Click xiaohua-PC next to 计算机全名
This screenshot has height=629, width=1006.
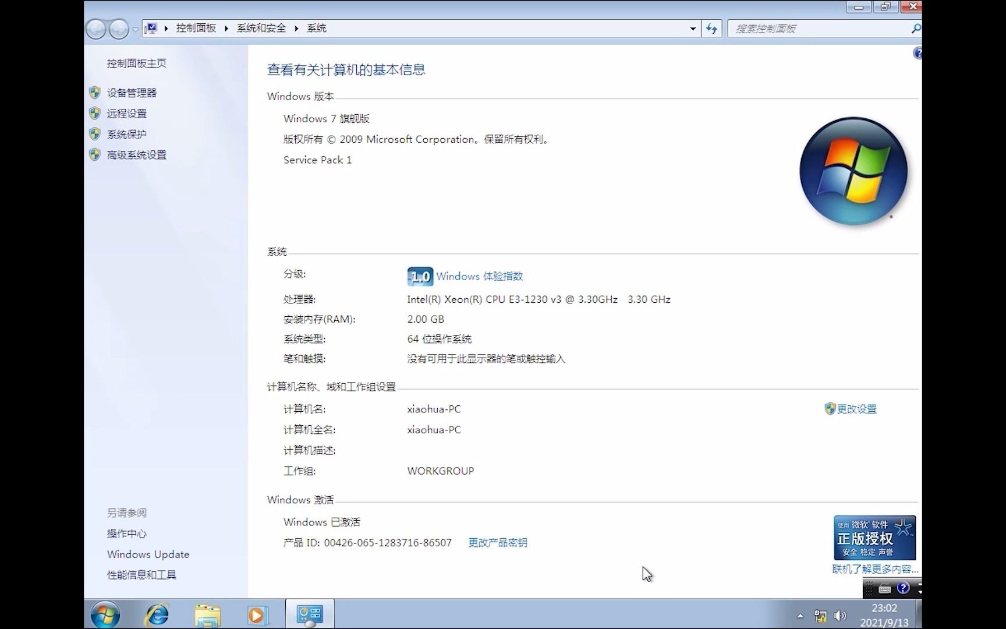pos(434,430)
